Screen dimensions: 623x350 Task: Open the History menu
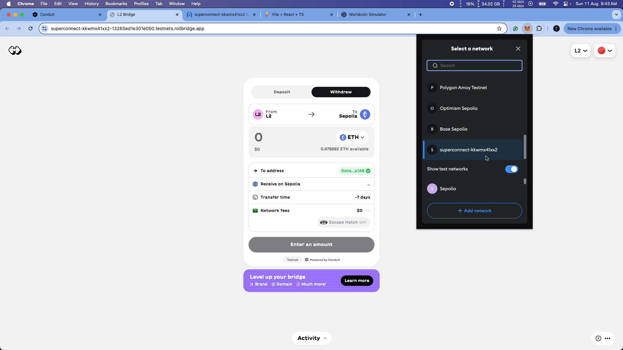pyautogui.click(x=92, y=4)
